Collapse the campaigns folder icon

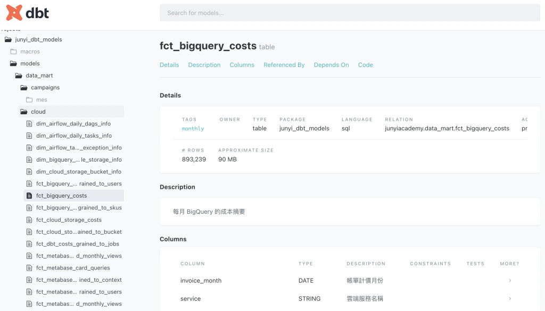click(x=24, y=88)
